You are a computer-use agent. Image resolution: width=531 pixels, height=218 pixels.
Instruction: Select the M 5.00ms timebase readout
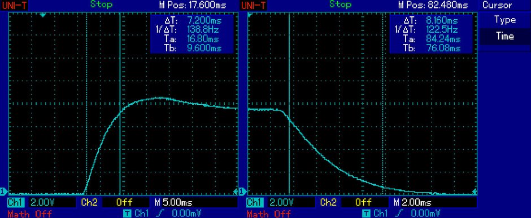[173, 202]
